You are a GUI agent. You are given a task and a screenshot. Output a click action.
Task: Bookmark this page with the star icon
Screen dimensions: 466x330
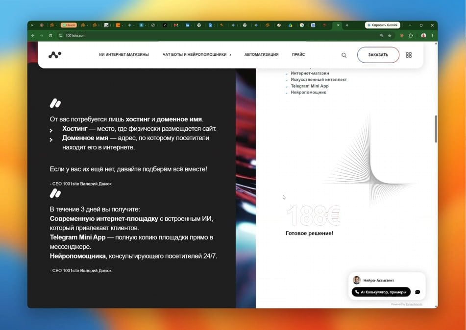tap(390, 36)
